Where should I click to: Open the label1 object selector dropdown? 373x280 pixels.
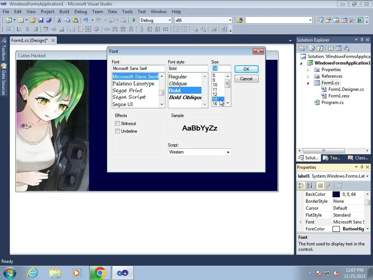(x=367, y=176)
